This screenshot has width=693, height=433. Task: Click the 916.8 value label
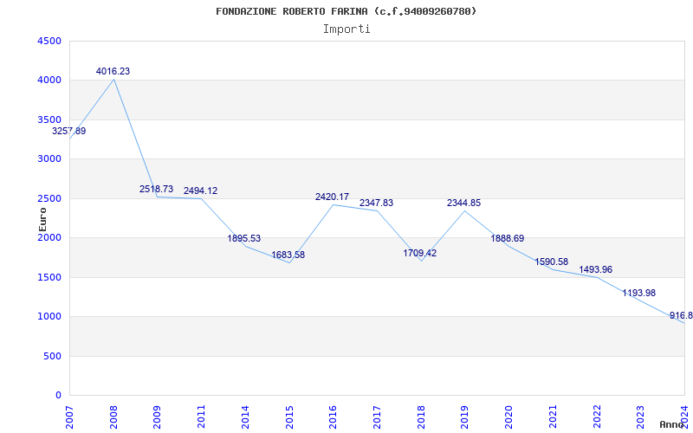pos(681,315)
